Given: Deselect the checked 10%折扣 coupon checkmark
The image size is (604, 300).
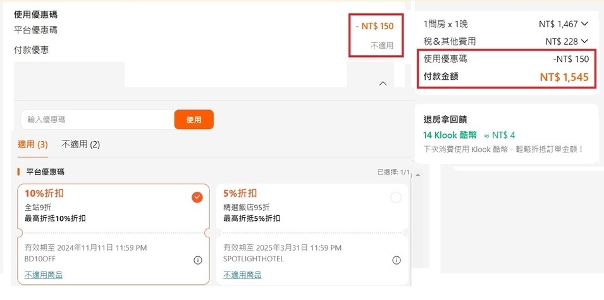Looking at the screenshot, I should coord(197,197).
